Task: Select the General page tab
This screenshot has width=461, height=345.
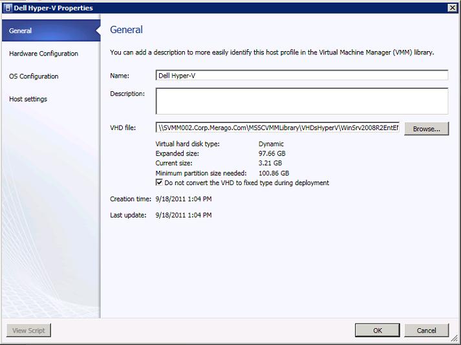Action: coord(51,30)
